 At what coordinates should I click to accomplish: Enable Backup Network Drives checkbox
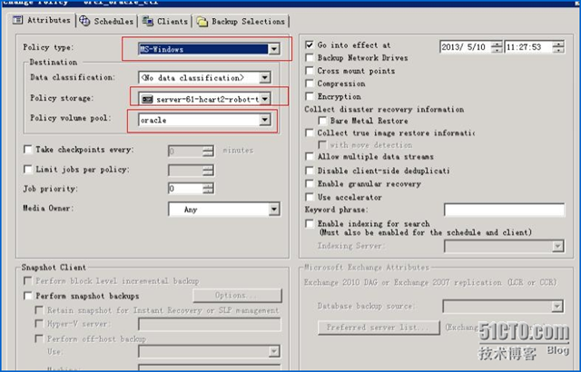tap(310, 58)
